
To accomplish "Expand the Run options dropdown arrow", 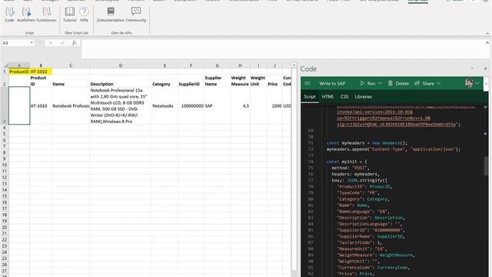I will 380,83.
